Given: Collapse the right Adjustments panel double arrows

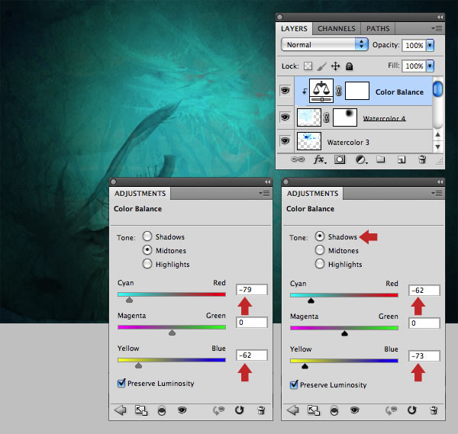Looking at the screenshot, I should [x=440, y=182].
